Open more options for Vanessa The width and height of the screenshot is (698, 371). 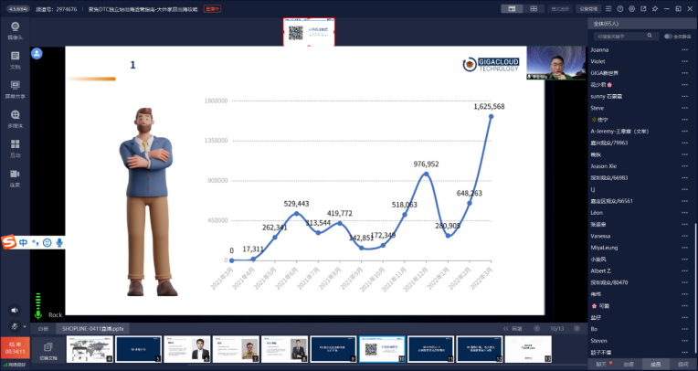click(x=684, y=236)
